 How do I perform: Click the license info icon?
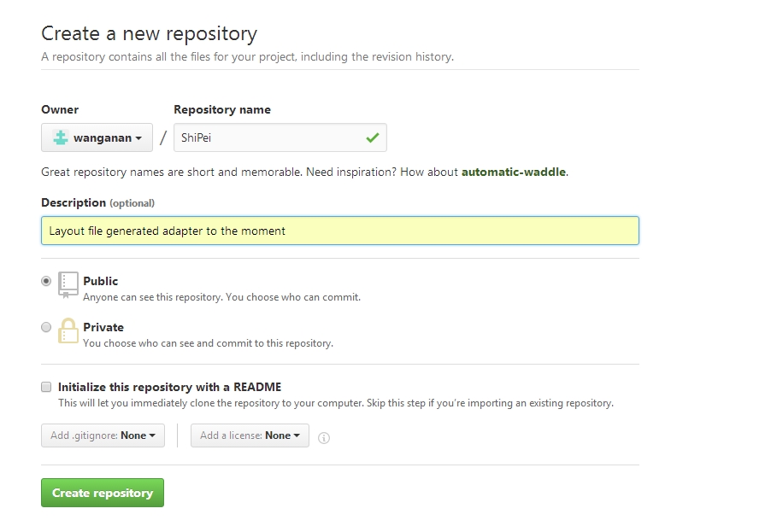(324, 438)
